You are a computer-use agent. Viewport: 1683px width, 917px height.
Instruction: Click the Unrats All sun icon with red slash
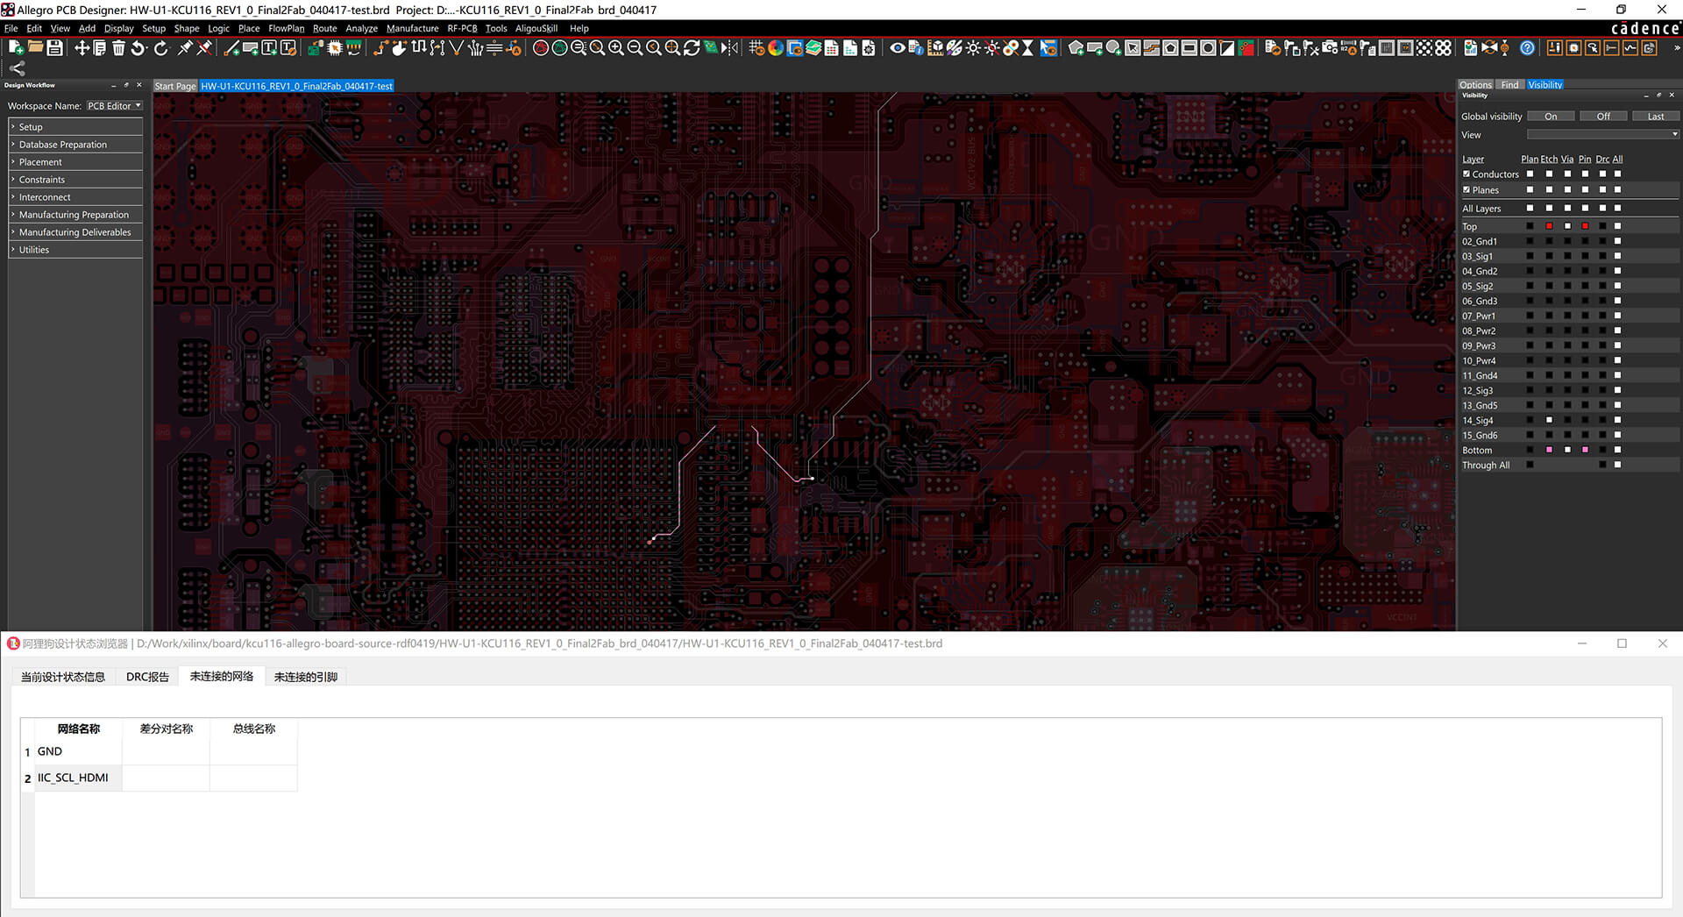coord(991,47)
